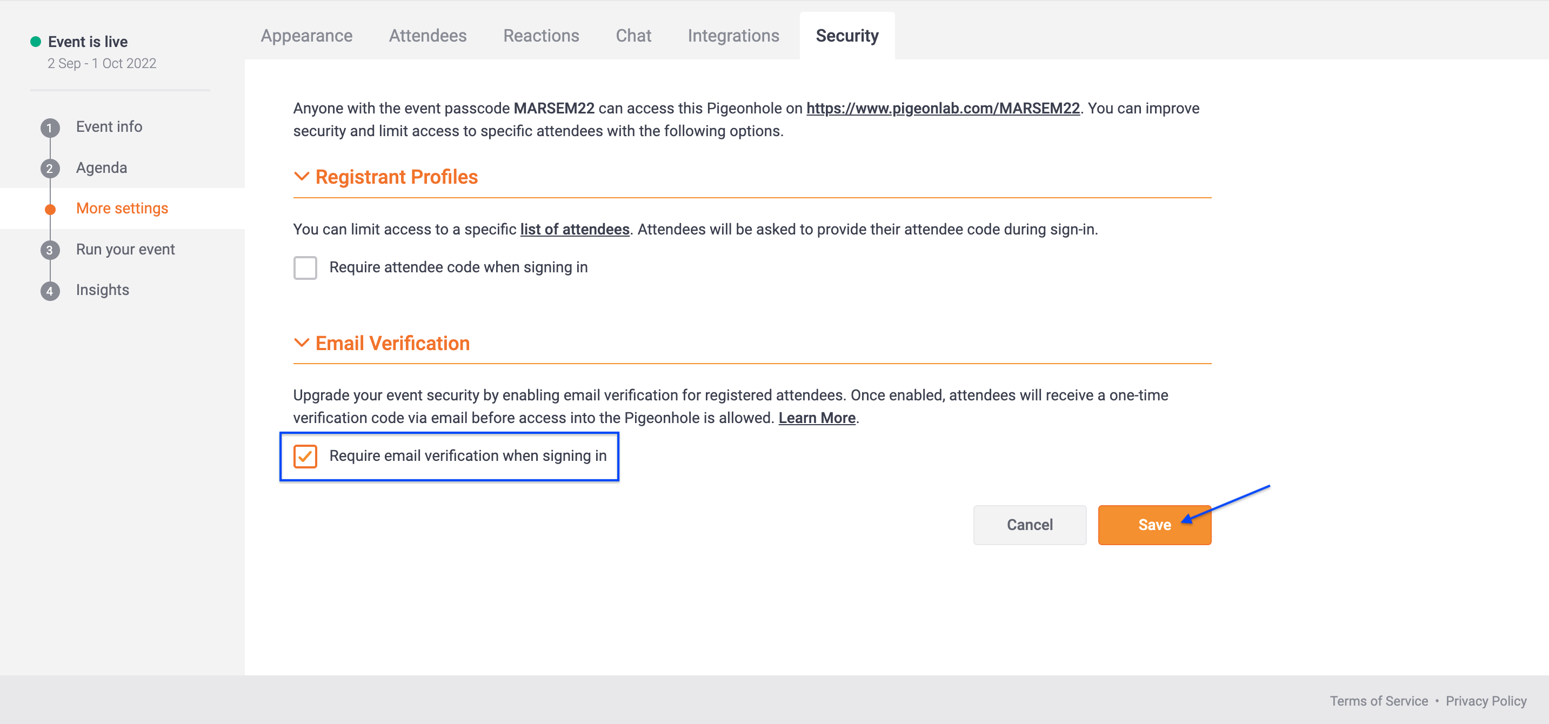Viewport: 1549px width, 724px height.
Task: Enable Require attendee code checkbox
Action: pyautogui.click(x=305, y=267)
